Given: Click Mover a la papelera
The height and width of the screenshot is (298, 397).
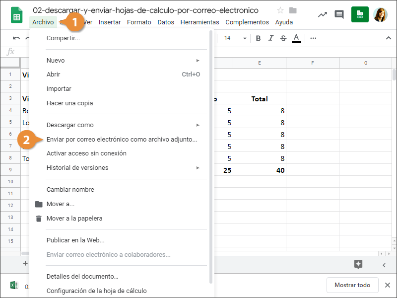Looking at the screenshot, I should coord(74,218).
